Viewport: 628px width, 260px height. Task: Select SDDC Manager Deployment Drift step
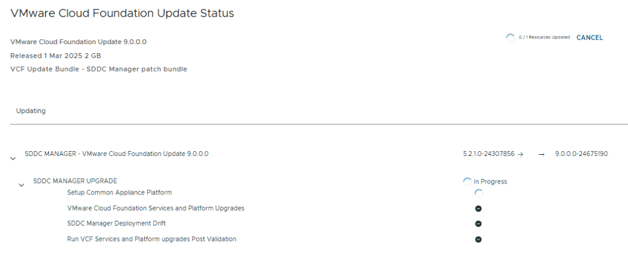[x=117, y=223]
